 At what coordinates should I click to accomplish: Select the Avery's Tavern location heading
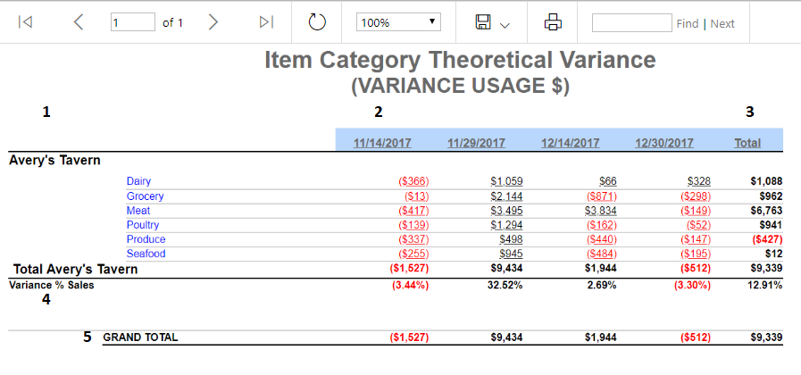click(x=54, y=161)
